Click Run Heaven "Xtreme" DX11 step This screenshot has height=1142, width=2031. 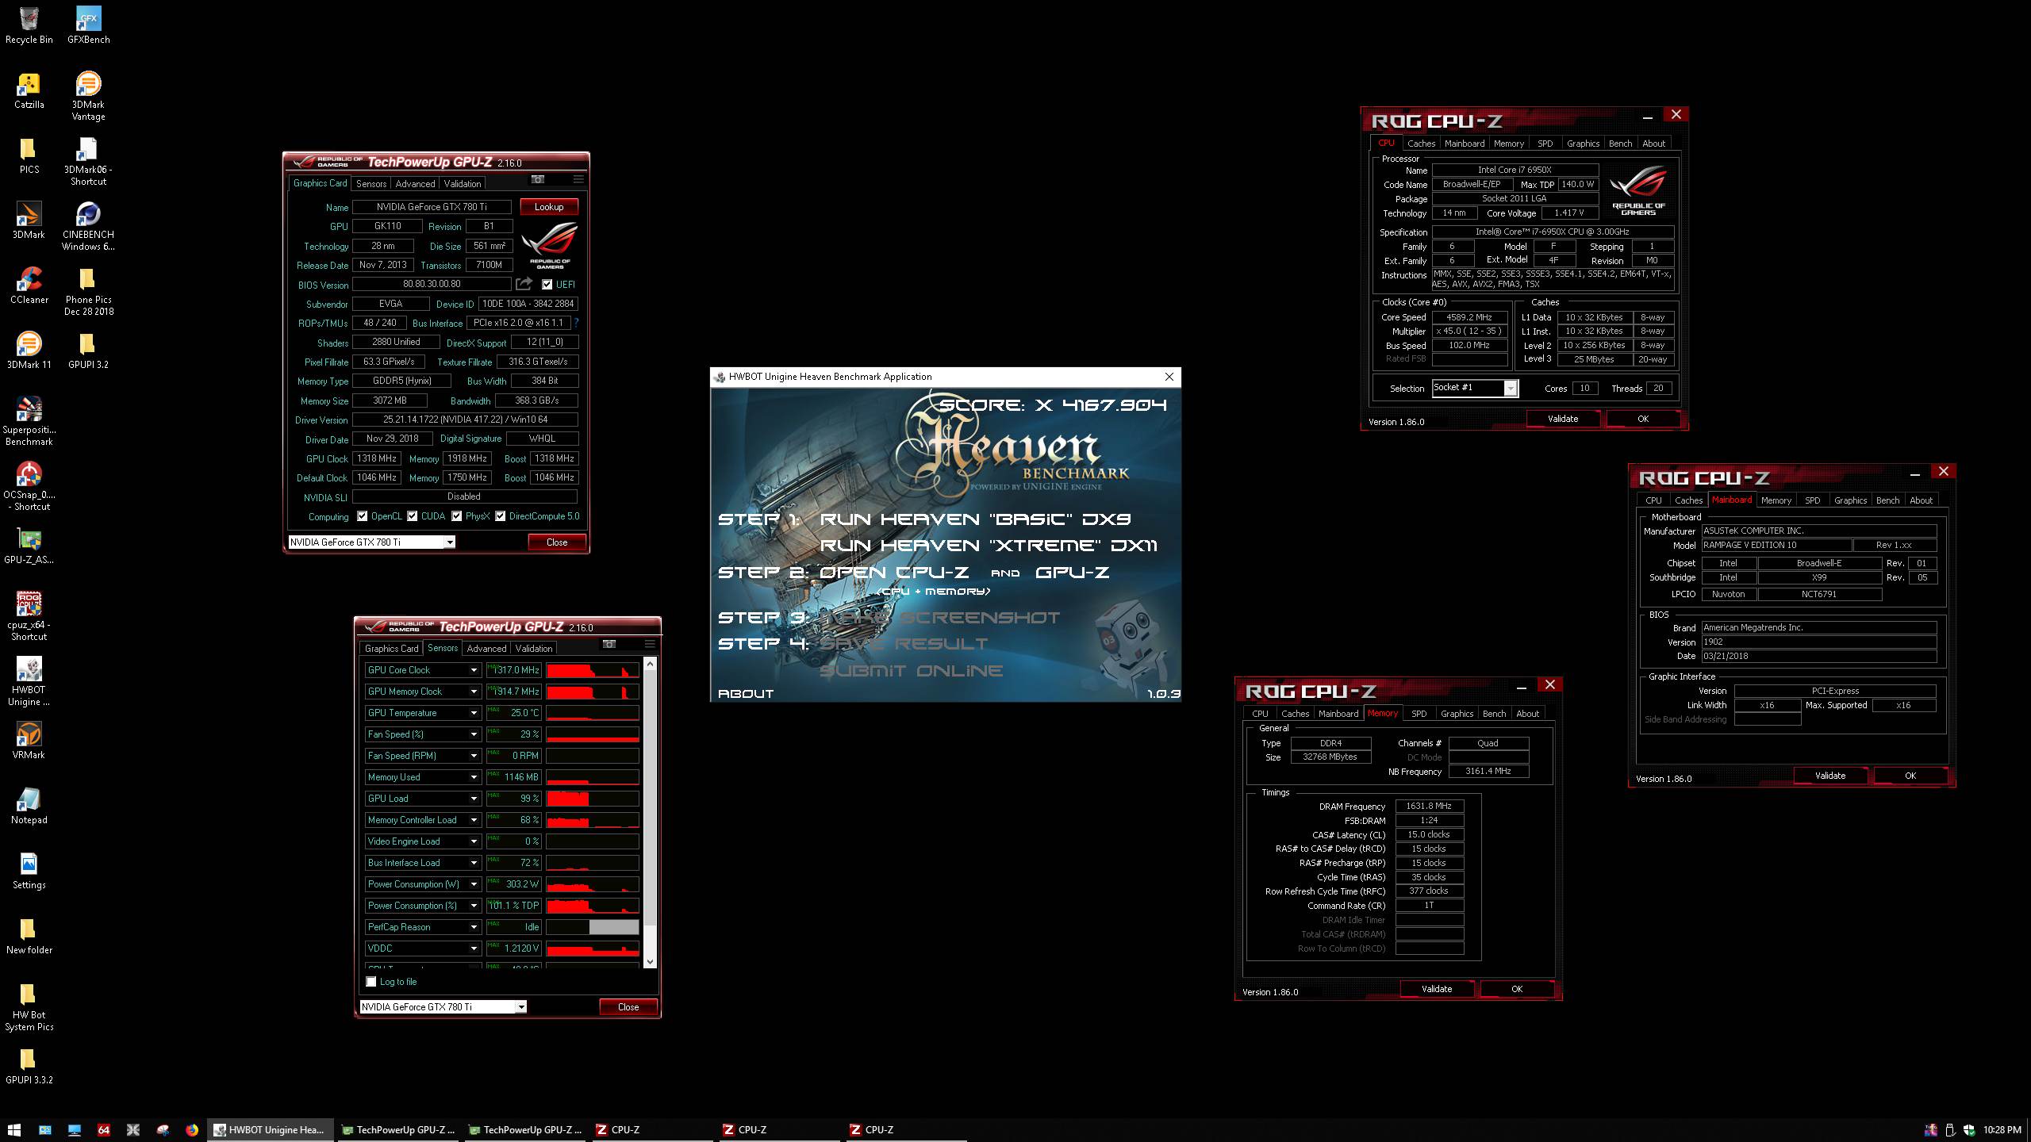click(x=989, y=546)
